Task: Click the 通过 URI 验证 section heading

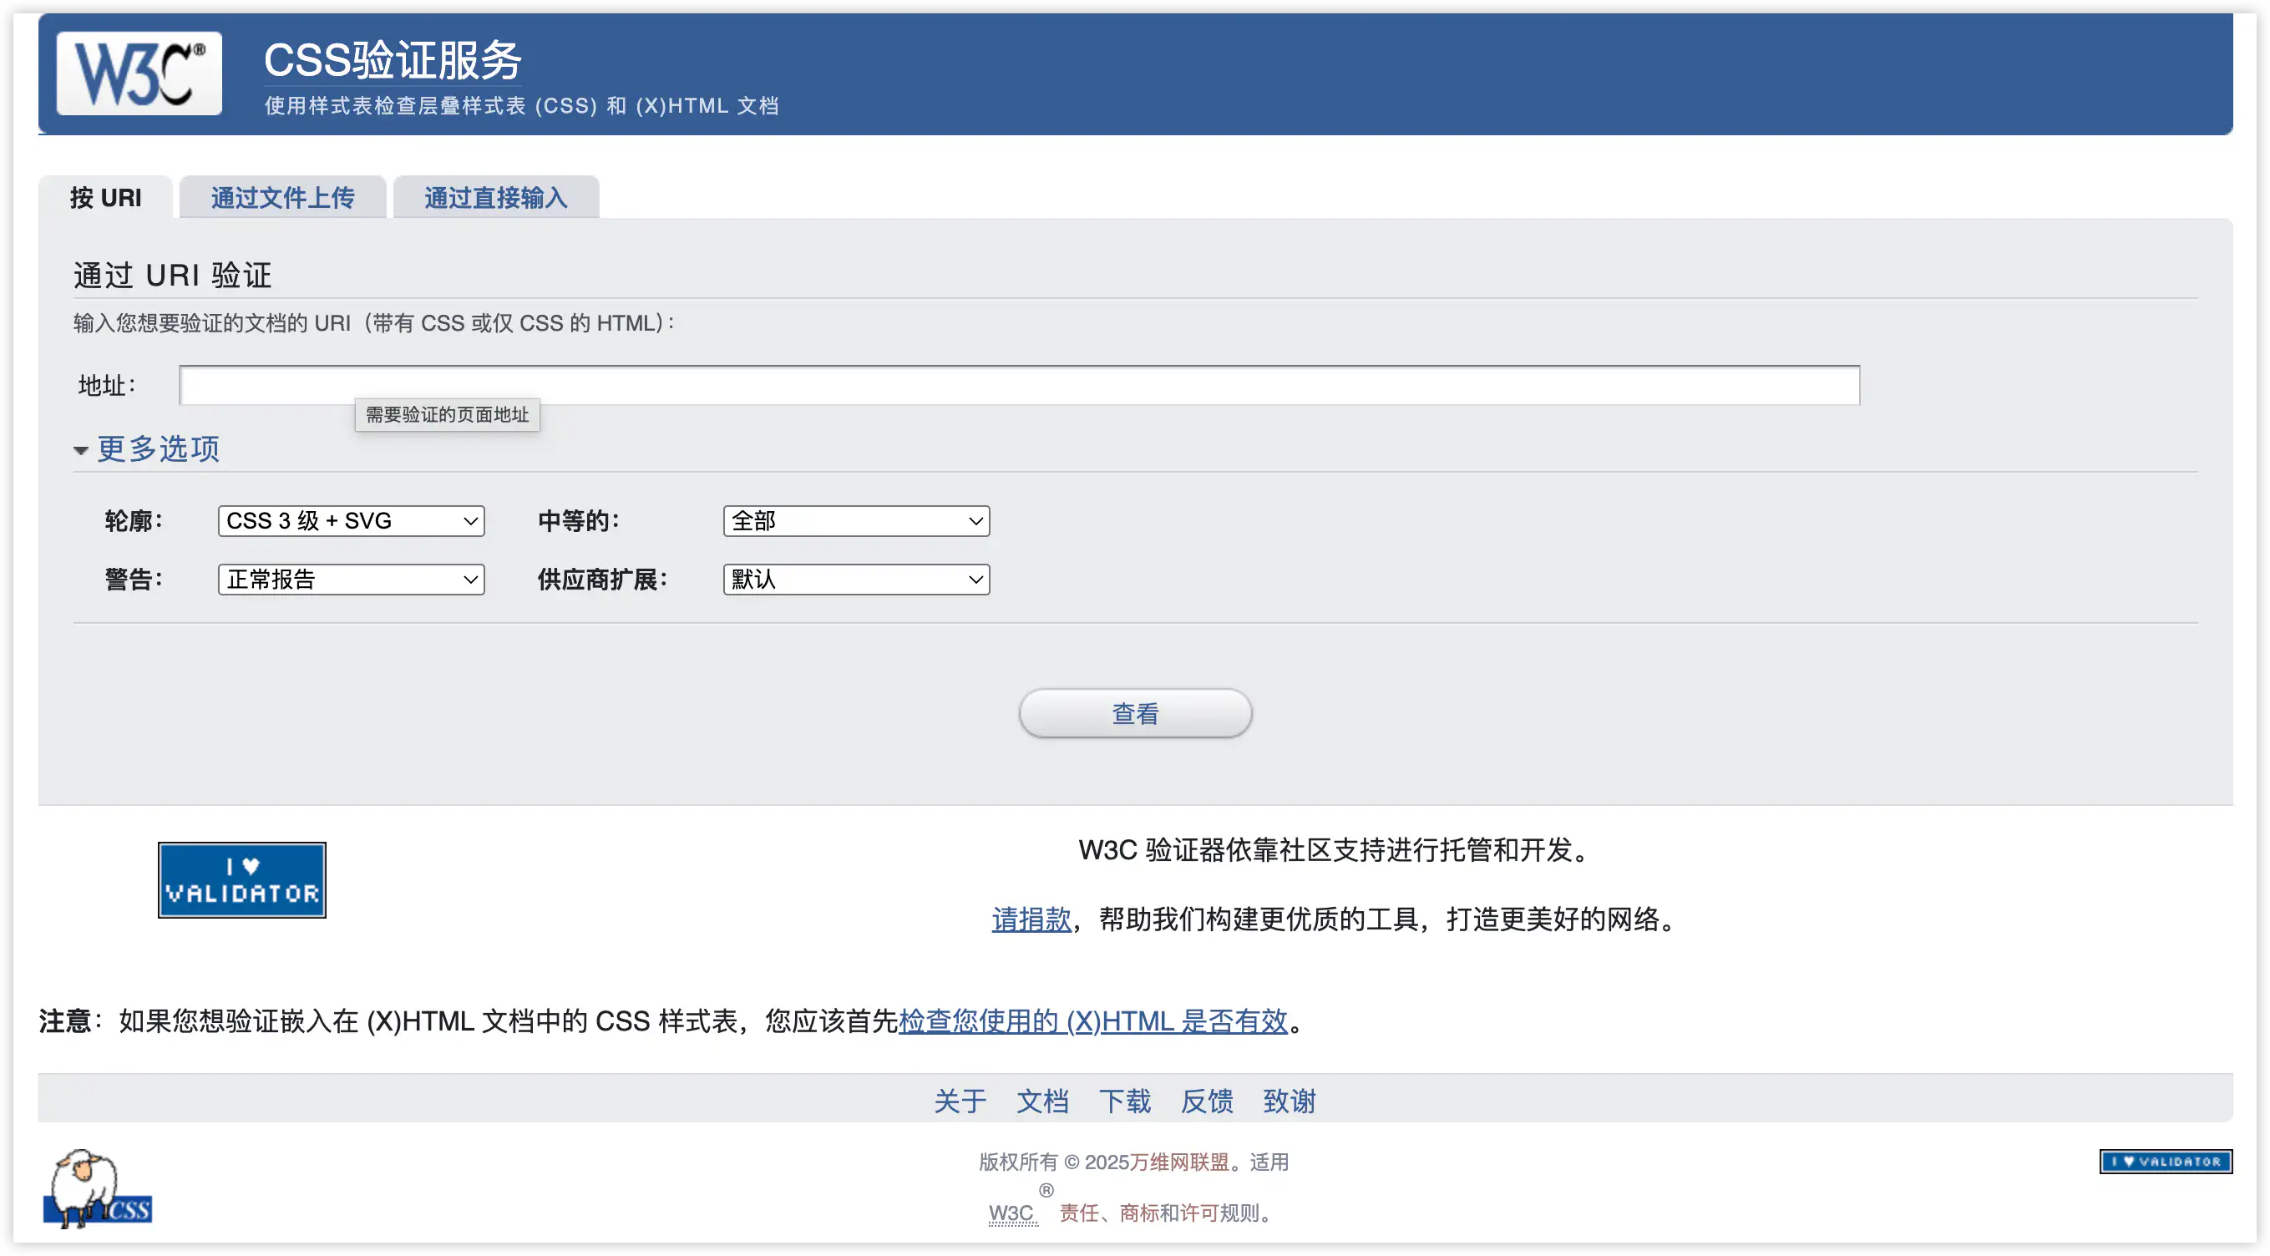Action: point(173,275)
